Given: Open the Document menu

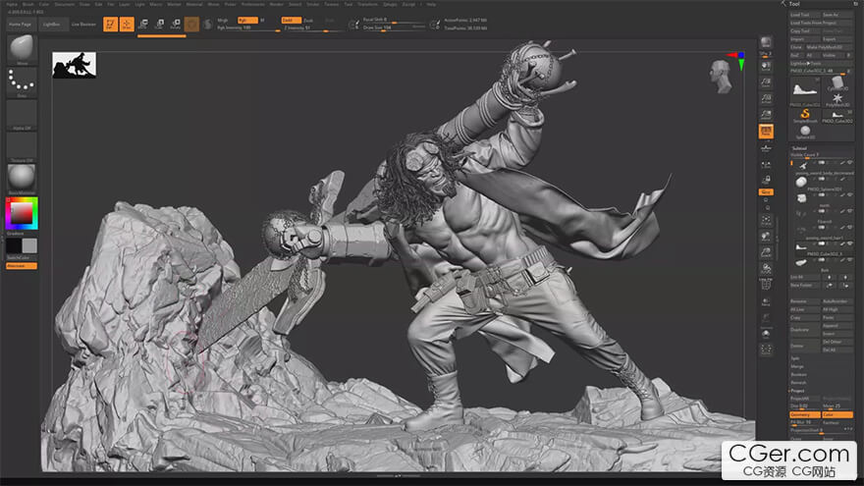Looking at the screenshot, I should pyautogui.click(x=65, y=4).
